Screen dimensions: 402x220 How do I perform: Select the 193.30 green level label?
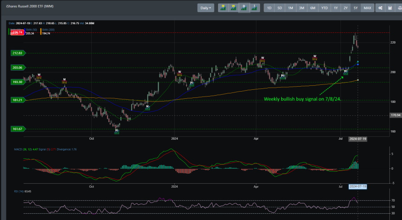18,82
